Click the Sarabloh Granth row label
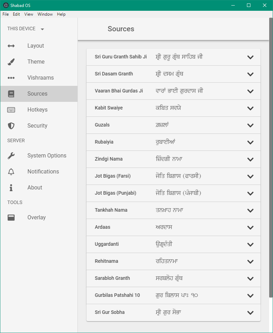This screenshot has height=333, width=273. coord(112,278)
